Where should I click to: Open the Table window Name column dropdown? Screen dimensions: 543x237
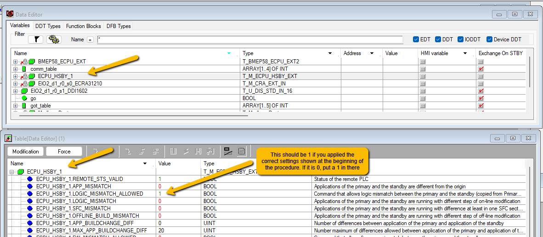(x=145, y=164)
